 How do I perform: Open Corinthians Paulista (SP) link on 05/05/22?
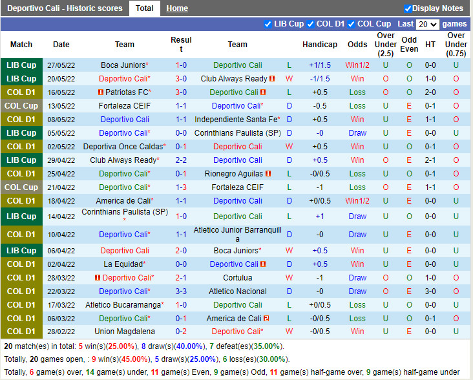(x=237, y=133)
